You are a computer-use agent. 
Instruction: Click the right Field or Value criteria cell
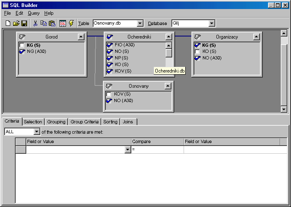coord(235,150)
